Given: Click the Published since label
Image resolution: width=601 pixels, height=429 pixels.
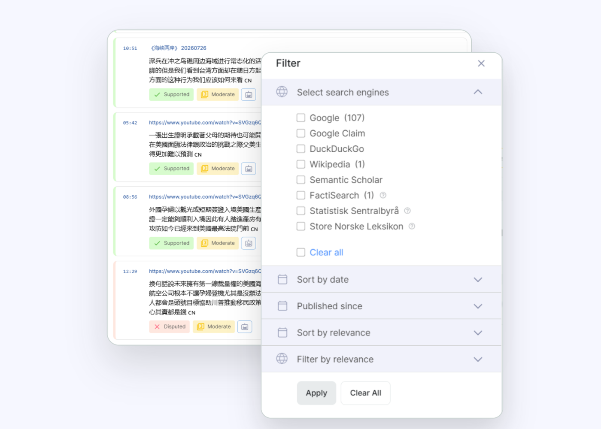Looking at the screenshot, I should [x=330, y=306].
